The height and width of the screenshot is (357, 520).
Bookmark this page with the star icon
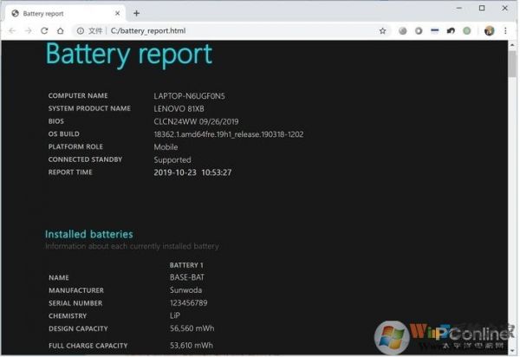pos(383,31)
